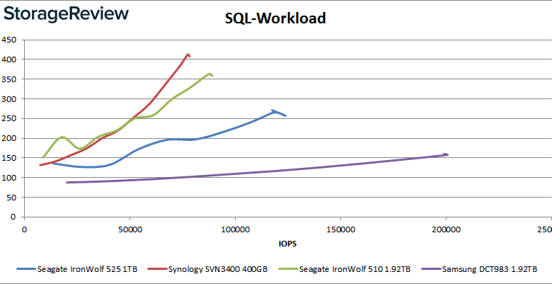Click the red Synology curve peak near 400
The image size is (552, 284).
point(189,55)
